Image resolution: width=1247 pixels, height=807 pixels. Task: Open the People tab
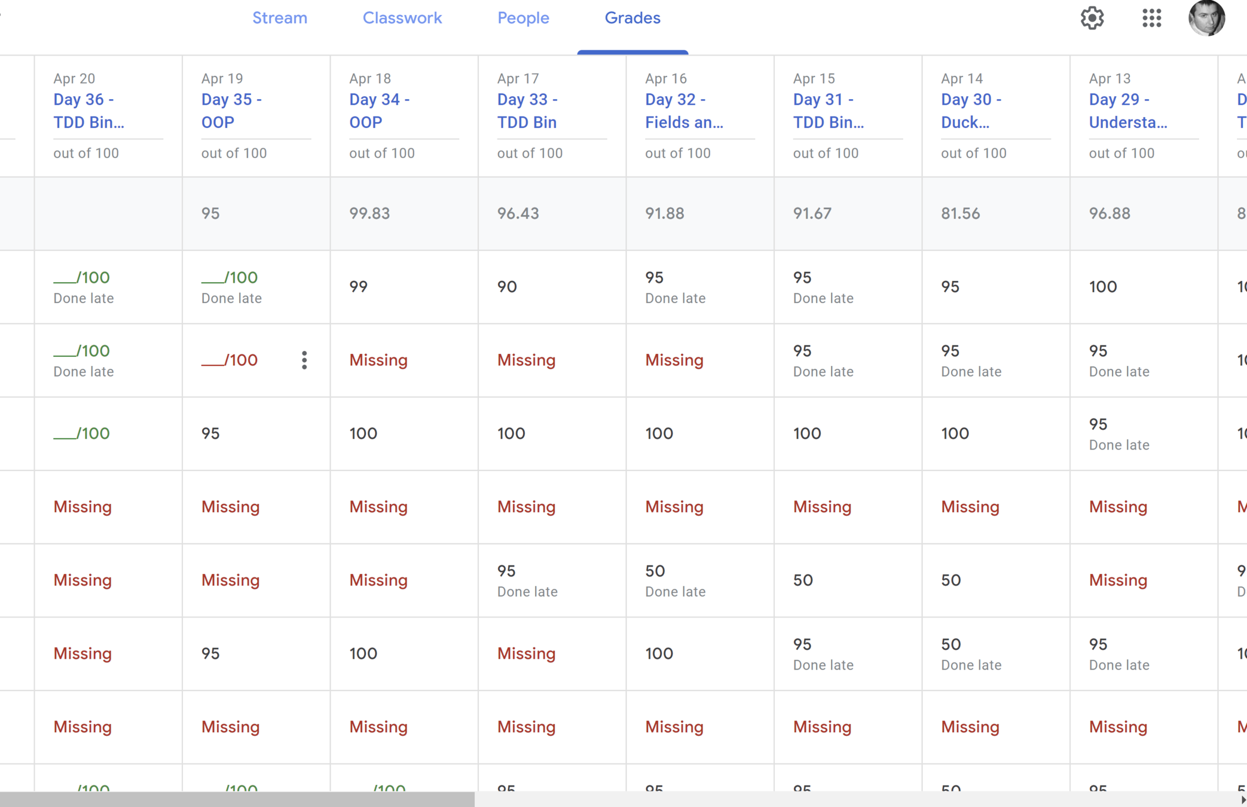tap(523, 18)
